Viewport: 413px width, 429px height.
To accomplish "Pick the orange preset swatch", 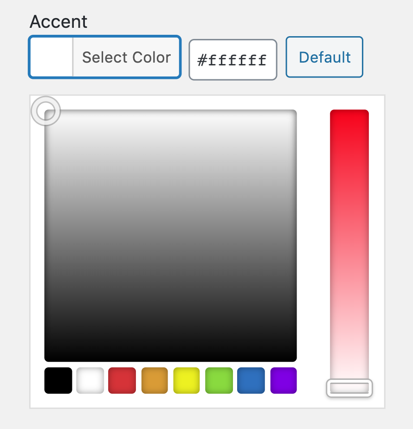I will coord(154,380).
